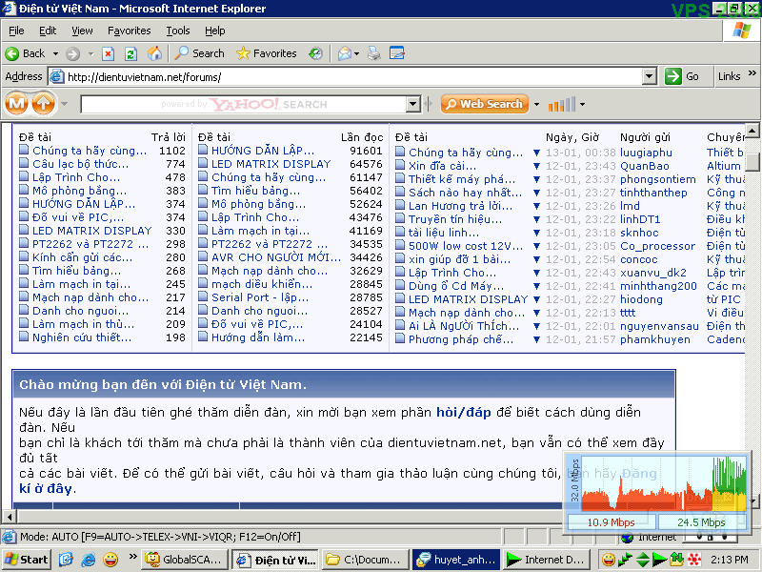
Task: Open the Forward history dropdown arrow
Action: pyautogui.click(x=90, y=53)
